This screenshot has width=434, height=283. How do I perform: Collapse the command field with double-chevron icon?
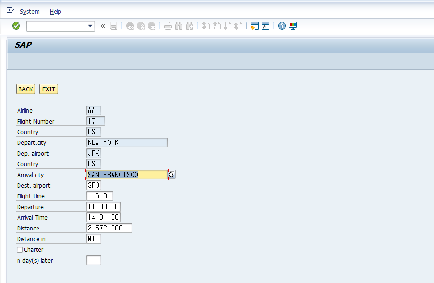point(103,26)
